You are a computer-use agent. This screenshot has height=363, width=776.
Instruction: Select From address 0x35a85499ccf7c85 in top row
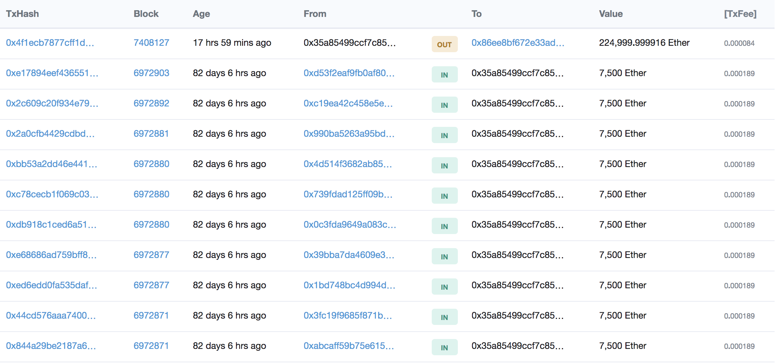tap(350, 43)
